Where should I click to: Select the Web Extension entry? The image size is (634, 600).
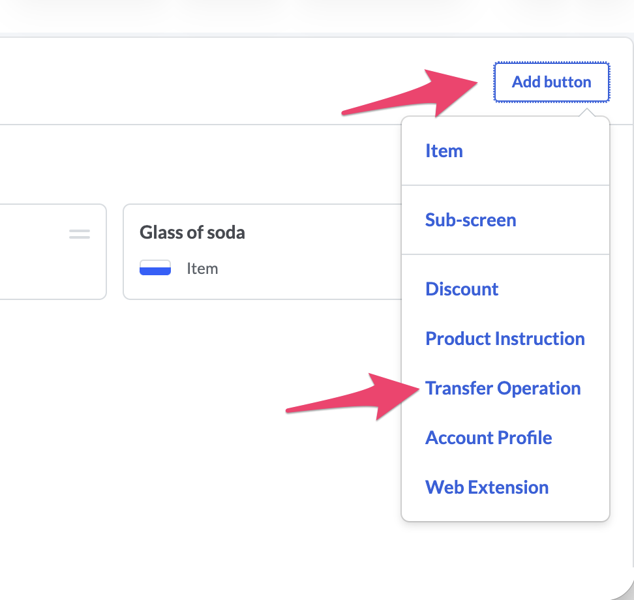click(x=487, y=487)
